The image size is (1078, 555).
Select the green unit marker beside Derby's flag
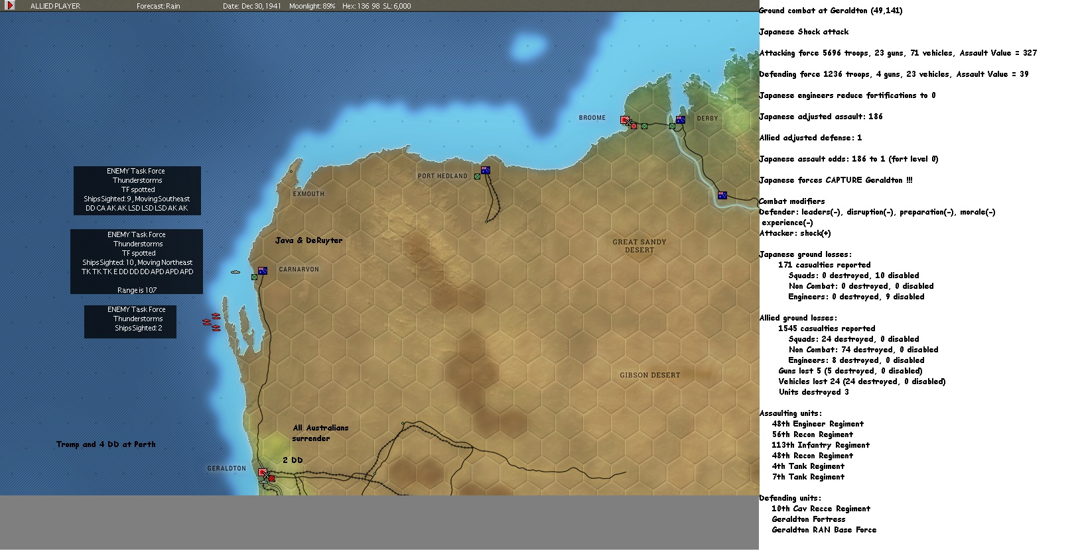(672, 126)
